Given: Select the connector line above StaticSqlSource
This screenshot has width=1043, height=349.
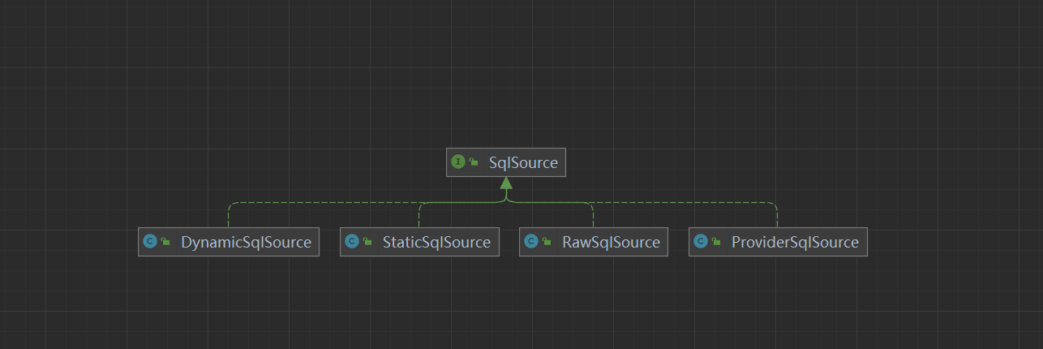Looking at the screenshot, I should pyautogui.click(x=419, y=217).
